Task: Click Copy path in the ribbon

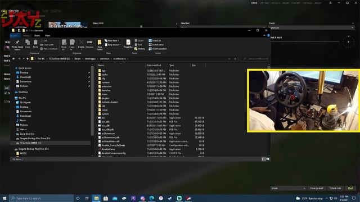Action: [47, 45]
